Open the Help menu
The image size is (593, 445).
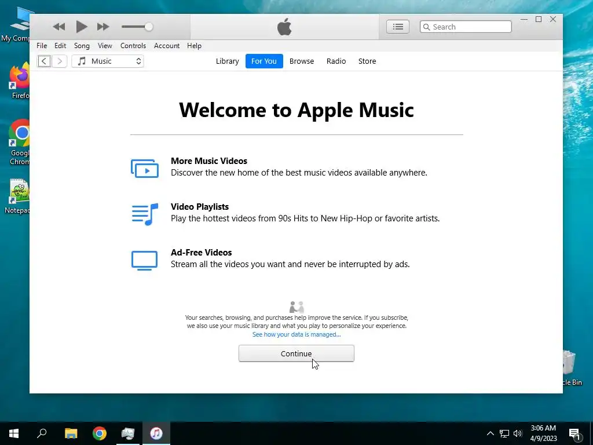click(194, 46)
